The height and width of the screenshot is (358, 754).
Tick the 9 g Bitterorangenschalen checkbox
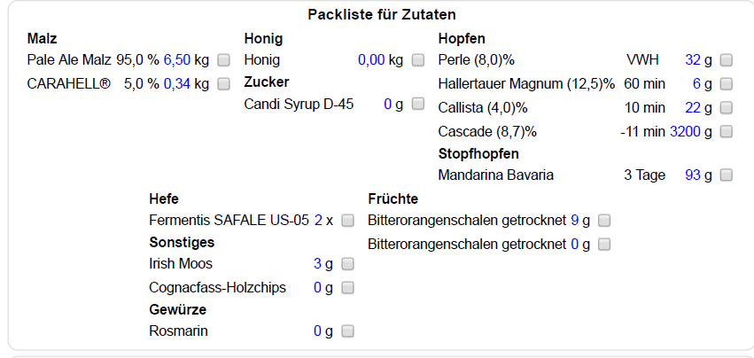tap(605, 220)
